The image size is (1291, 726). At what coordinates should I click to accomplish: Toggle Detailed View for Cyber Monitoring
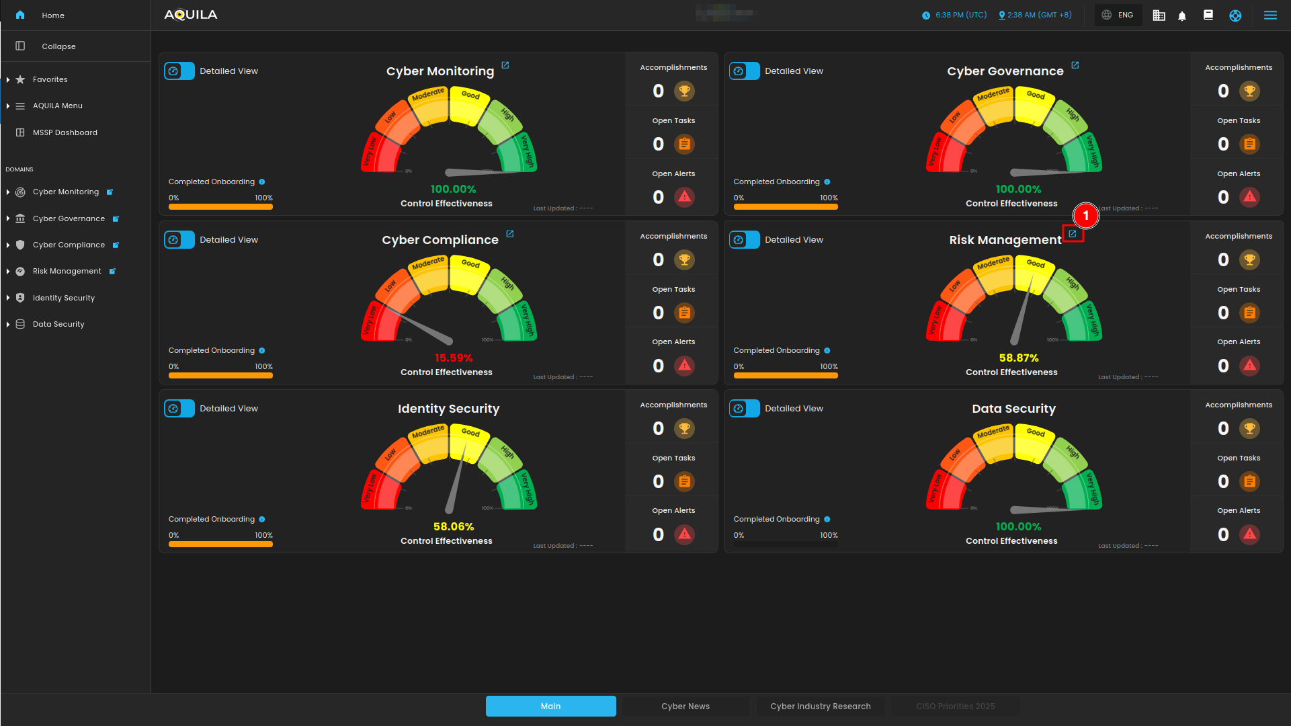[179, 71]
